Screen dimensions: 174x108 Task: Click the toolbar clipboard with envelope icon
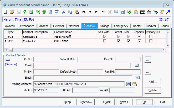click(136, 12)
